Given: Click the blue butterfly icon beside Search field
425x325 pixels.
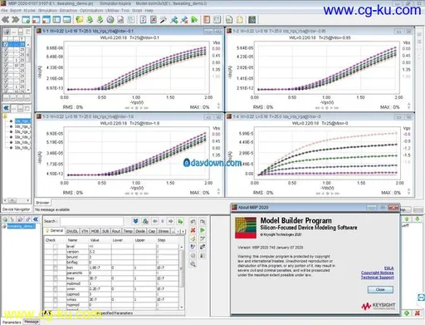Looking at the screenshot, I should click(135, 221).
